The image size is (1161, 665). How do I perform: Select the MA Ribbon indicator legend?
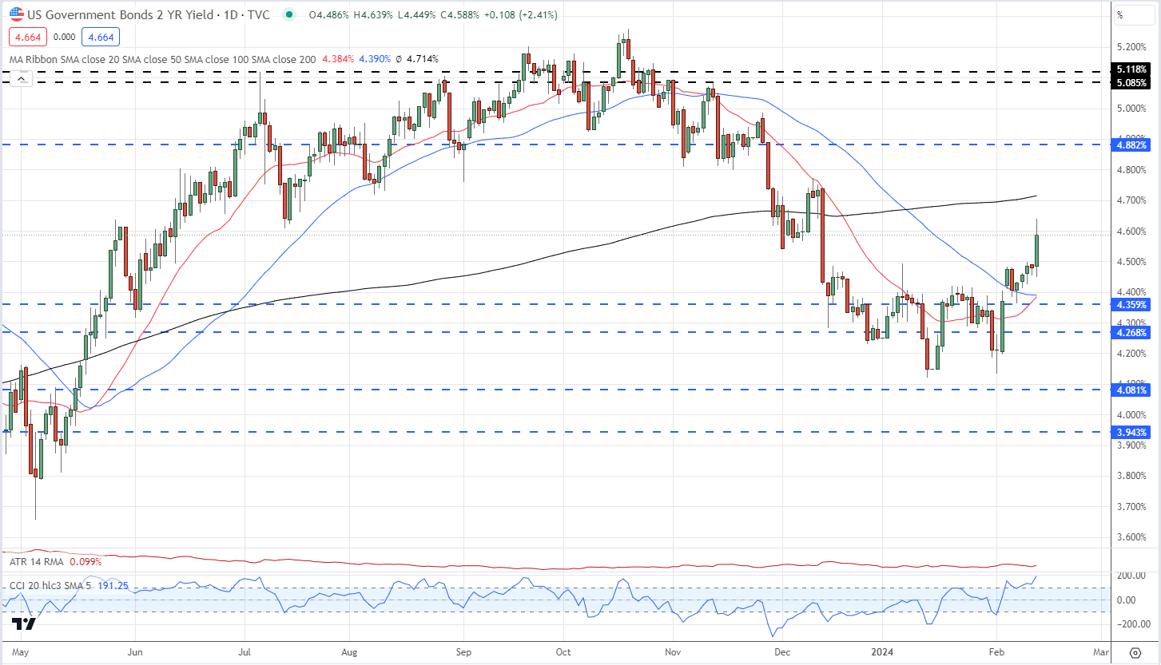click(x=163, y=59)
